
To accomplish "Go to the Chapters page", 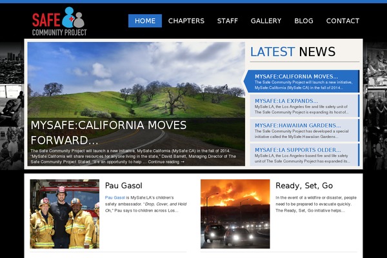I will (x=186, y=21).
